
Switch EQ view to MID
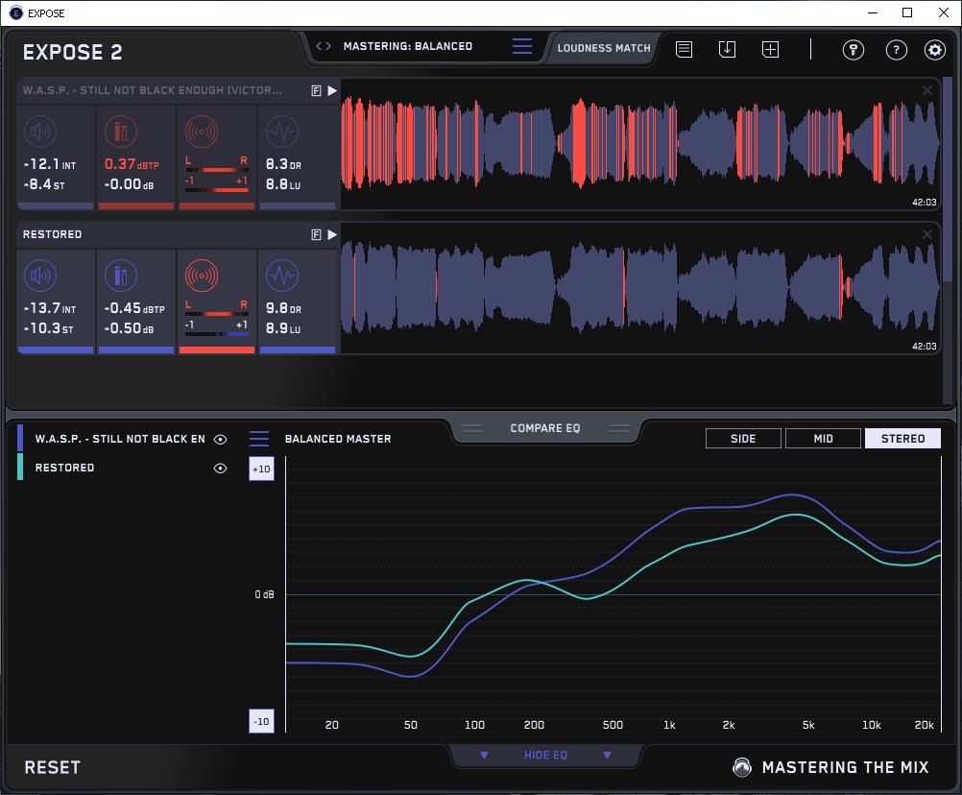click(x=823, y=439)
